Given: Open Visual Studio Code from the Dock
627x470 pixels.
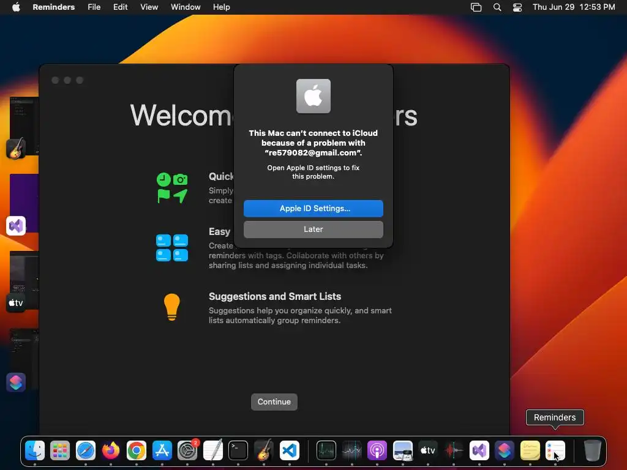Looking at the screenshot, I should point(289,450).
